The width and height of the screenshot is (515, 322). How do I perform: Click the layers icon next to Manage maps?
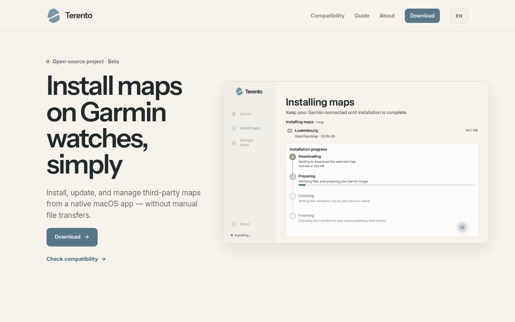pos(234,142)
